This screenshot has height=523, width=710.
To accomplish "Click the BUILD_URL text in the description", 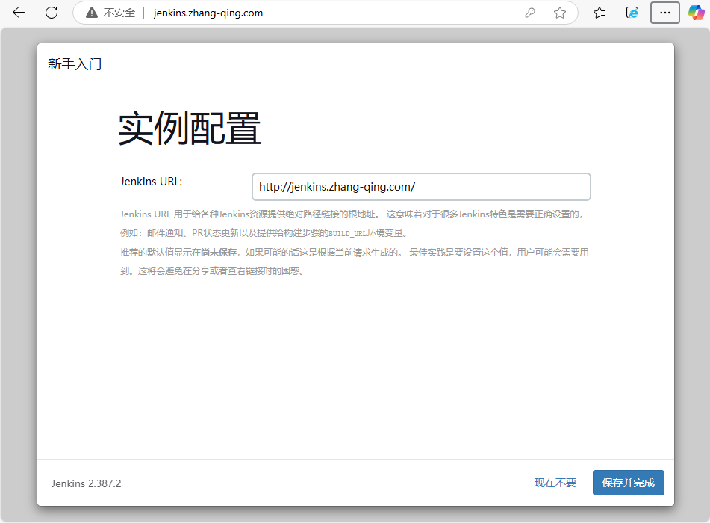I will 347,233.
